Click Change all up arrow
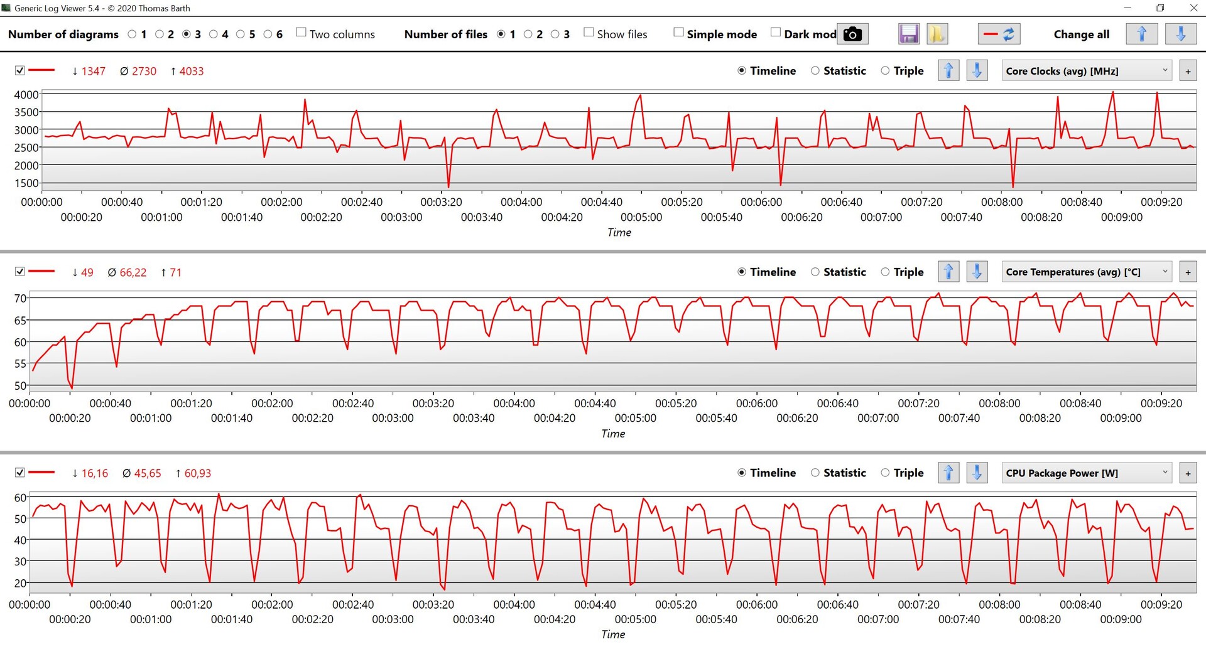Image resolution: width=1206 pixels, height=652 pixels. [1142, 34]
